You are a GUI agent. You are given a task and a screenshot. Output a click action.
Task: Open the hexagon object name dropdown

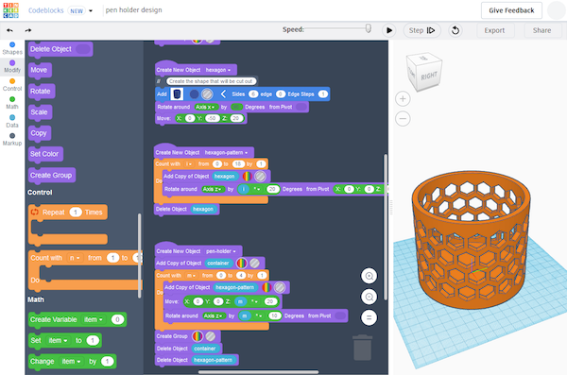(x=218, y=70)
